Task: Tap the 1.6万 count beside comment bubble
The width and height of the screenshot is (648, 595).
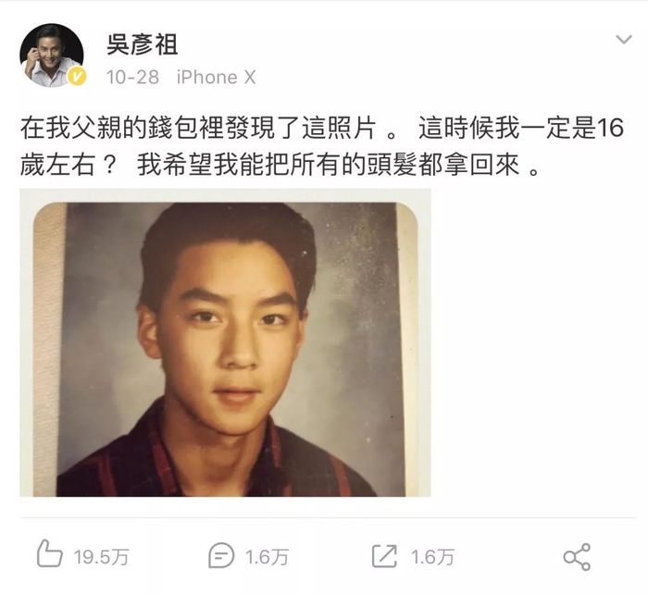Action: point(267,557)
